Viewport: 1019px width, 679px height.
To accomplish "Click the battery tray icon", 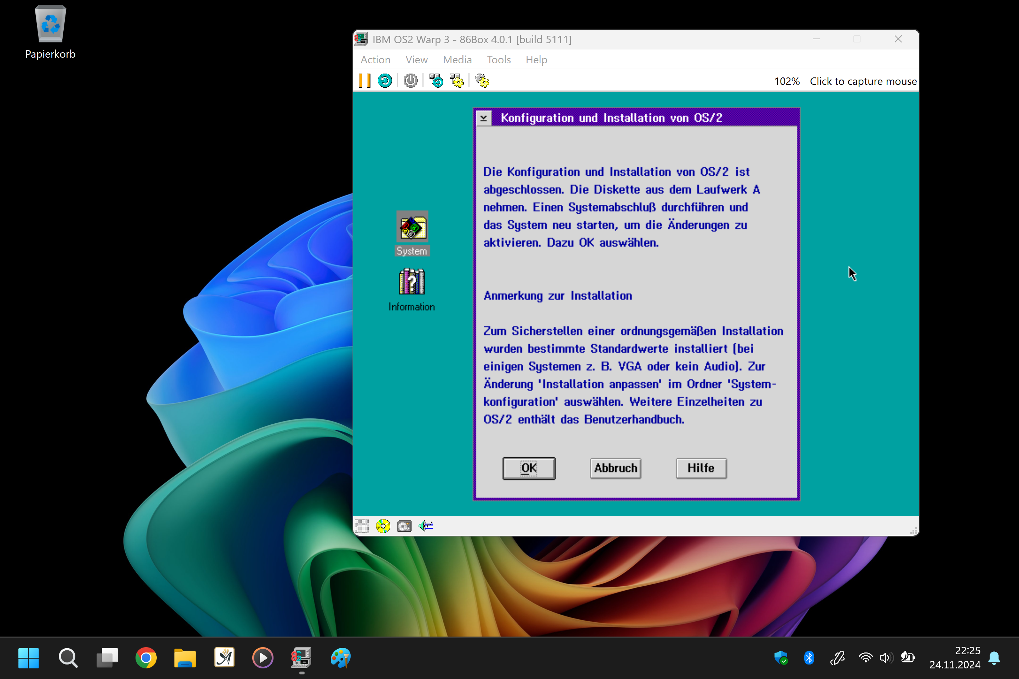I will point(908,658).
